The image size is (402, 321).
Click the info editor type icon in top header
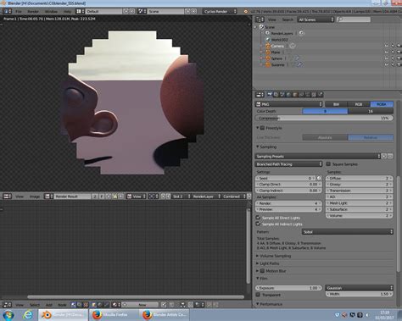click(x=7, y=11)
